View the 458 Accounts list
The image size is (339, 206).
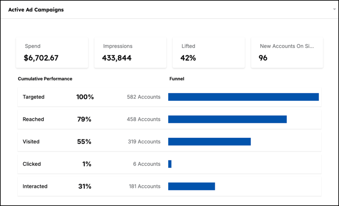(x=144, y=119)
